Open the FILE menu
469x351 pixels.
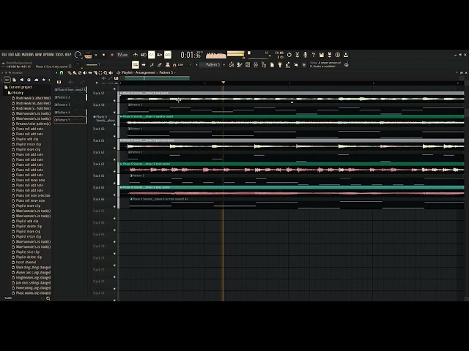[x=4, y=55]
